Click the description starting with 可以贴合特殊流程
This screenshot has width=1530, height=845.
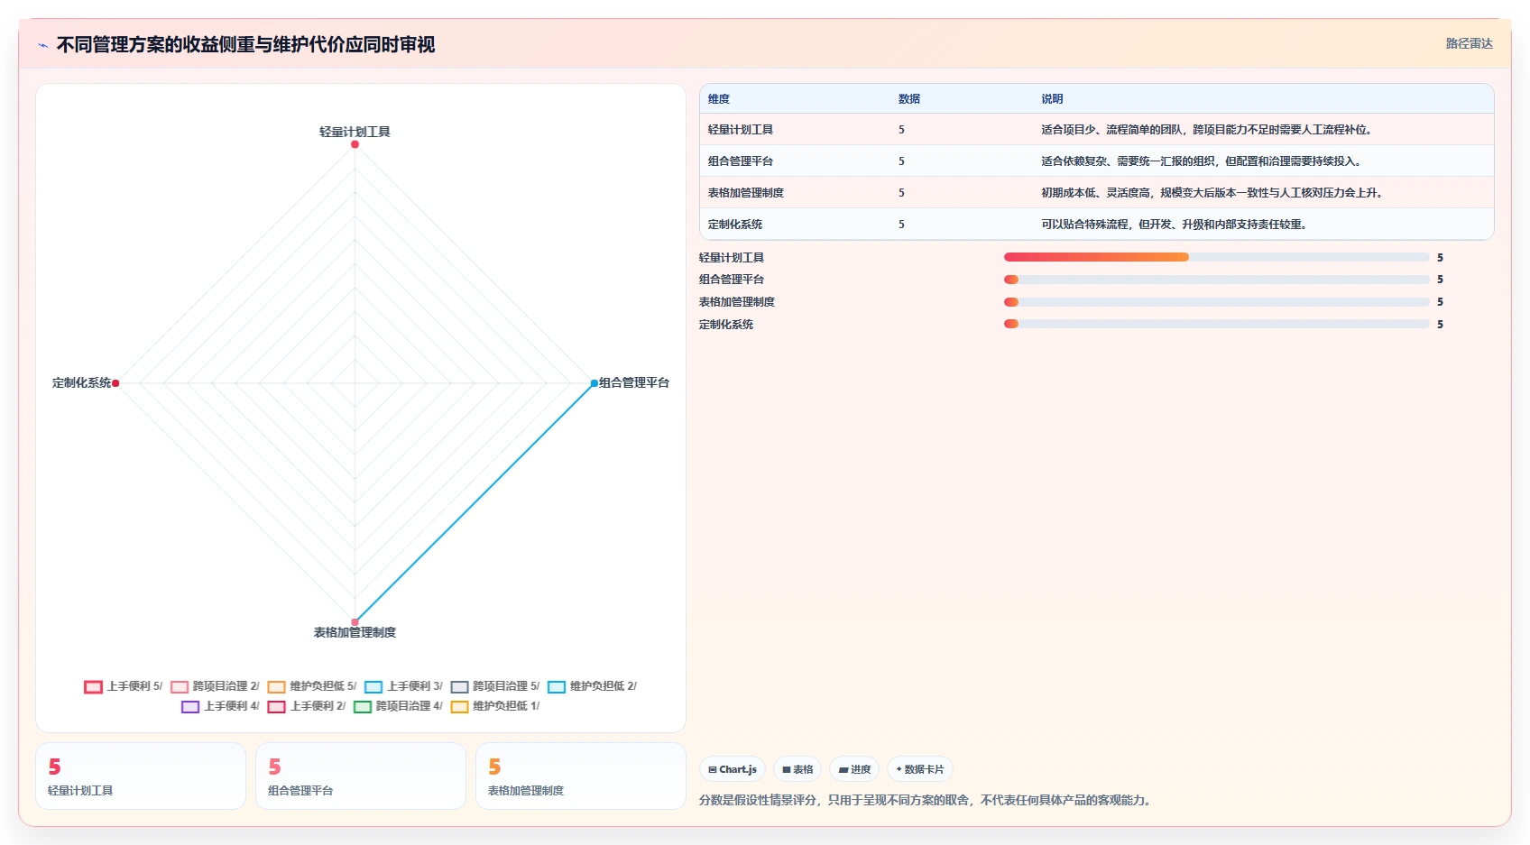click(1176, 225)
